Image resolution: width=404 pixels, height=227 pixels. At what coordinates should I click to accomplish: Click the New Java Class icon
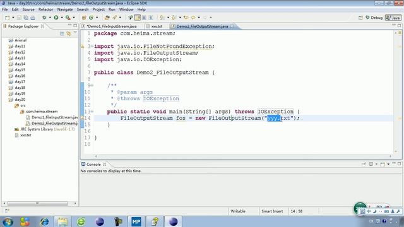tap(91, 18)
